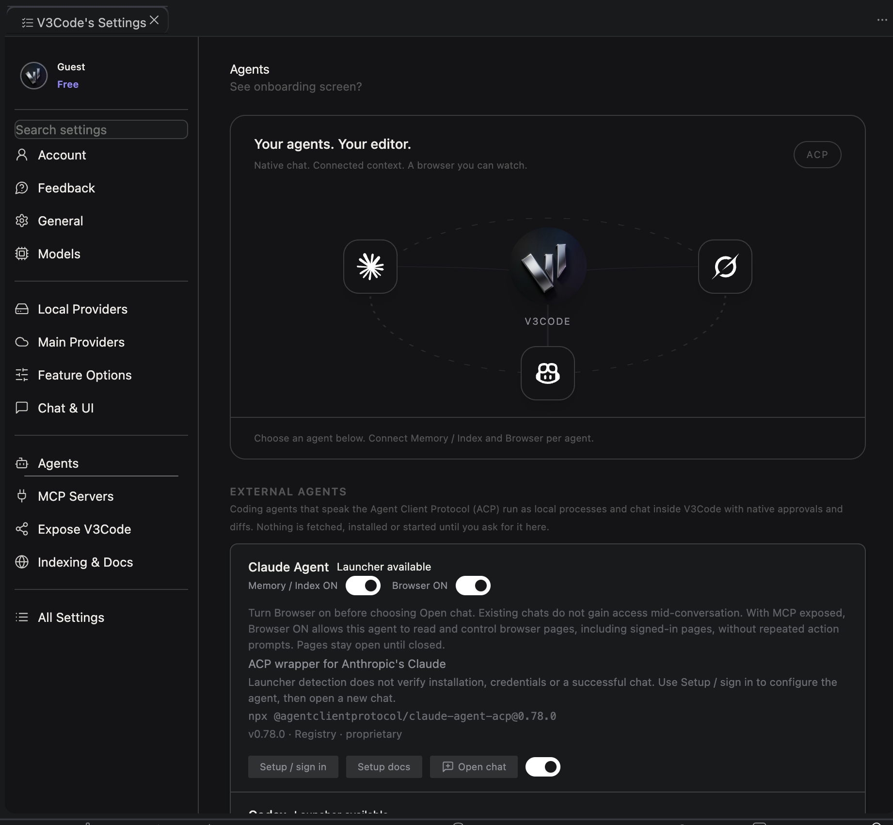Click the All Settings list icon
This screenshot has width=893, height=825.
[x=22, y=618]
